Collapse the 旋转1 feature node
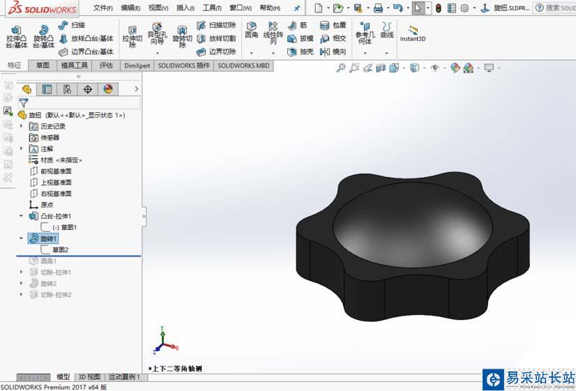This screenshot has height=391, width=576. (21, 238)
